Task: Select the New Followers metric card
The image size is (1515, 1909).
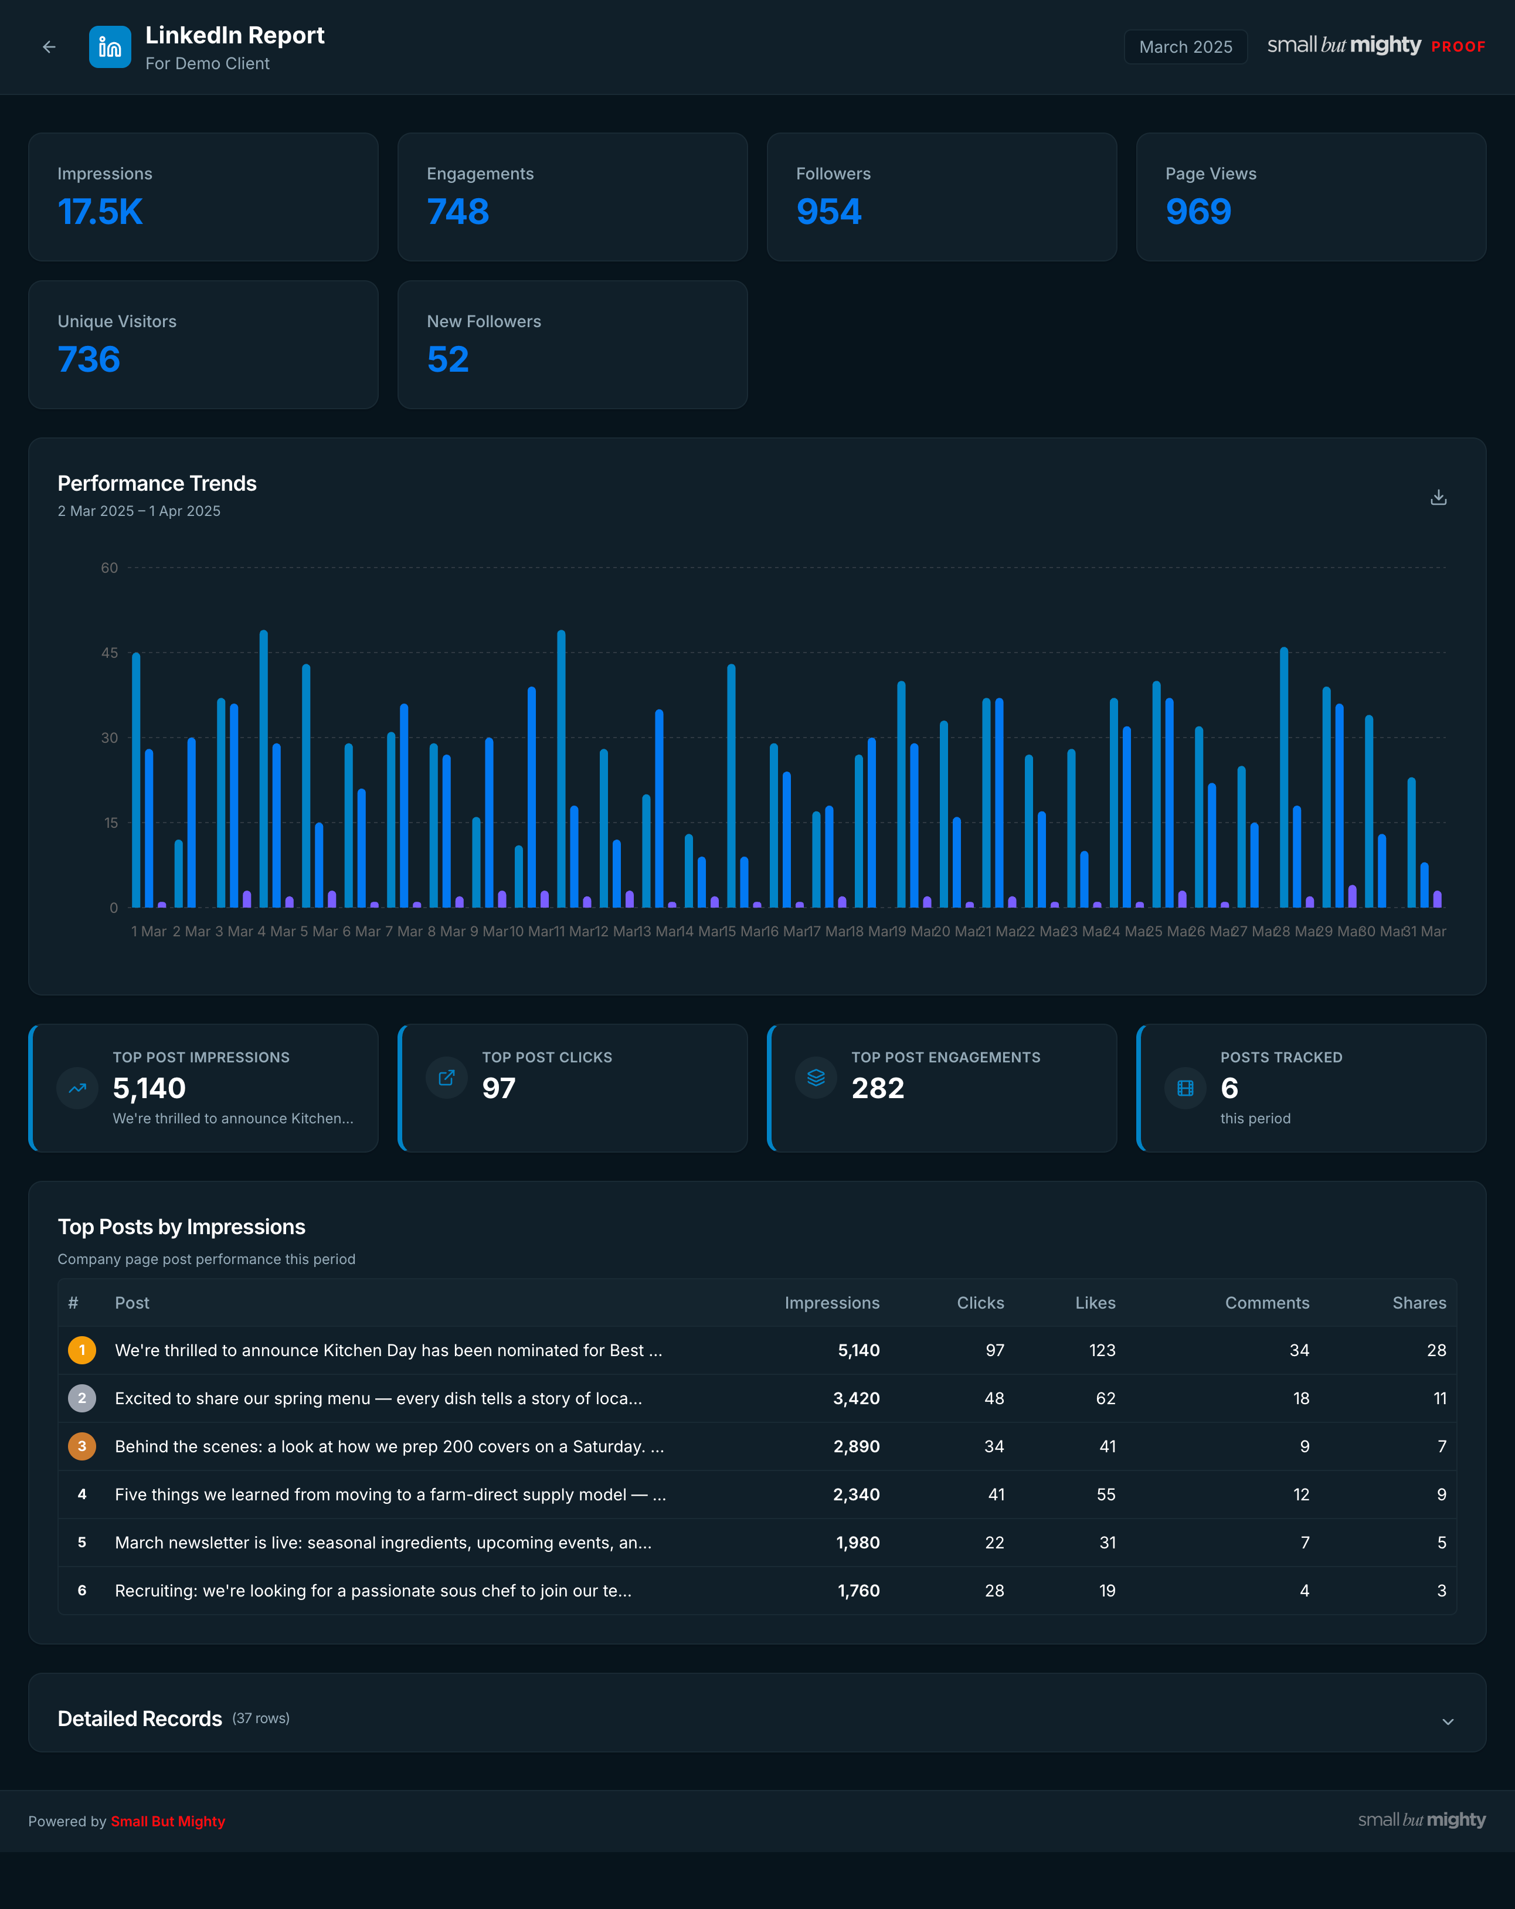Action: (x=573, y=344)
